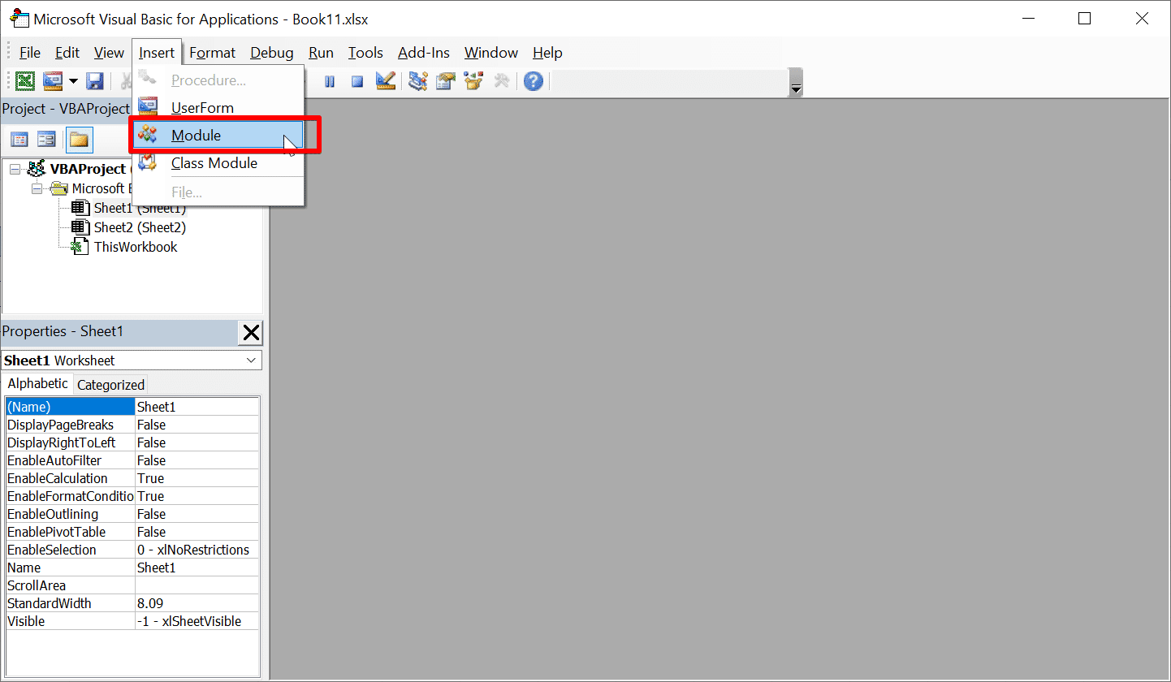Open Project Explorer from the toolbar icon
This screenshot has height=682, width=1171.
[418, 81]
